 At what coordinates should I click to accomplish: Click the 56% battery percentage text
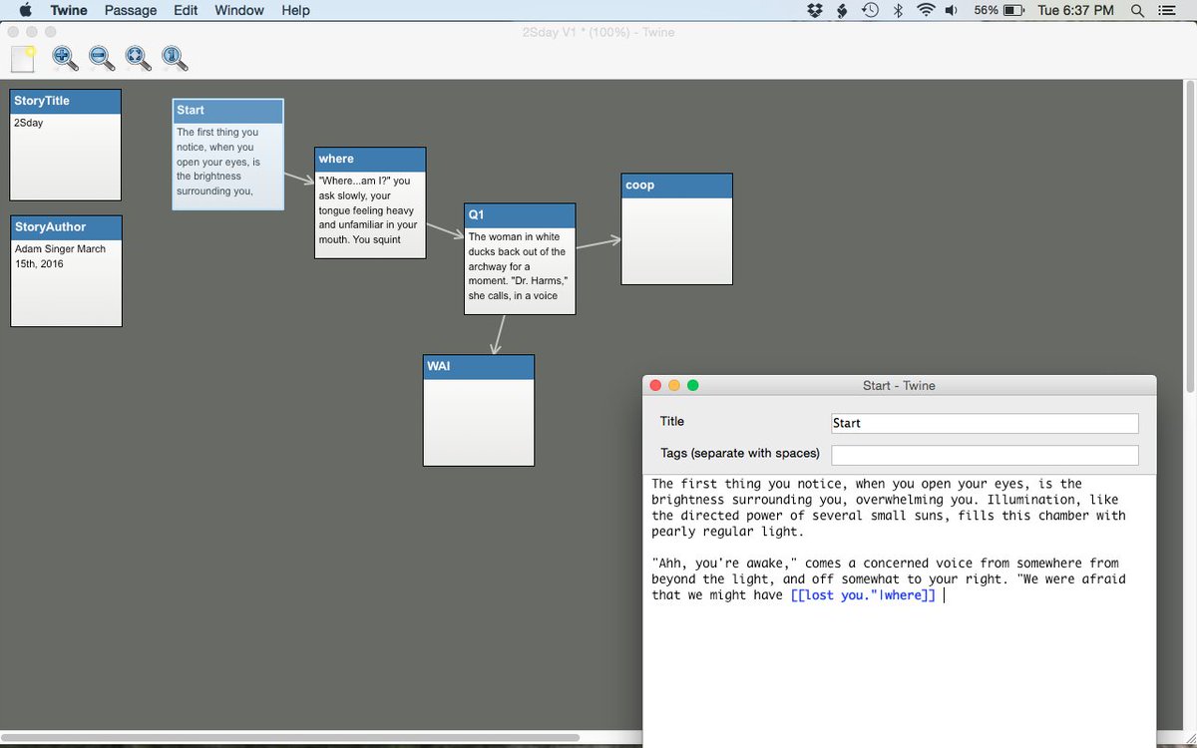click(986, 10)
